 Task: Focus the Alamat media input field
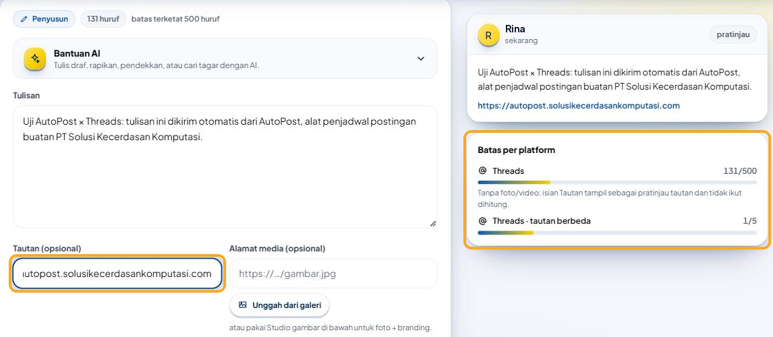[333, 274]
